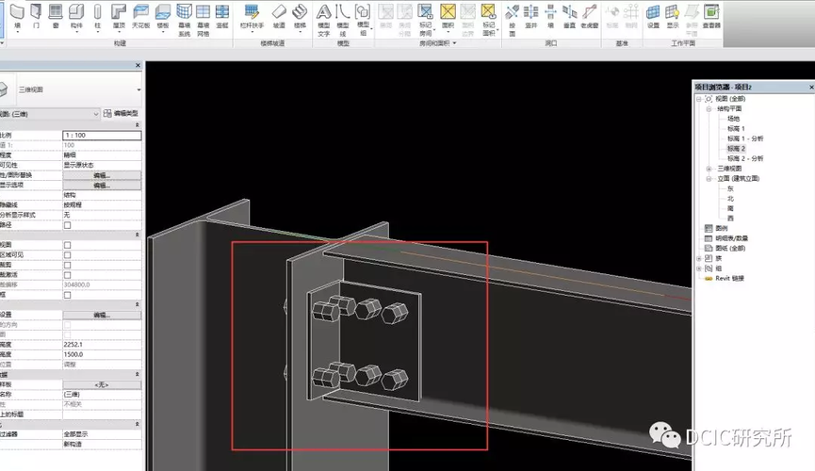Close the properties panel
This screenshot has width=815, height=471.
point(138,66)
